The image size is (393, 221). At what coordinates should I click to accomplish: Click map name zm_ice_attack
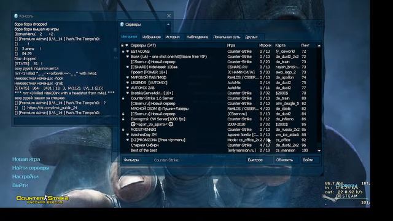287,135
